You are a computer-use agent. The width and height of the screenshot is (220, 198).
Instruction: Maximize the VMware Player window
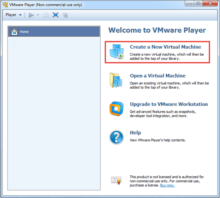point(198,3)
